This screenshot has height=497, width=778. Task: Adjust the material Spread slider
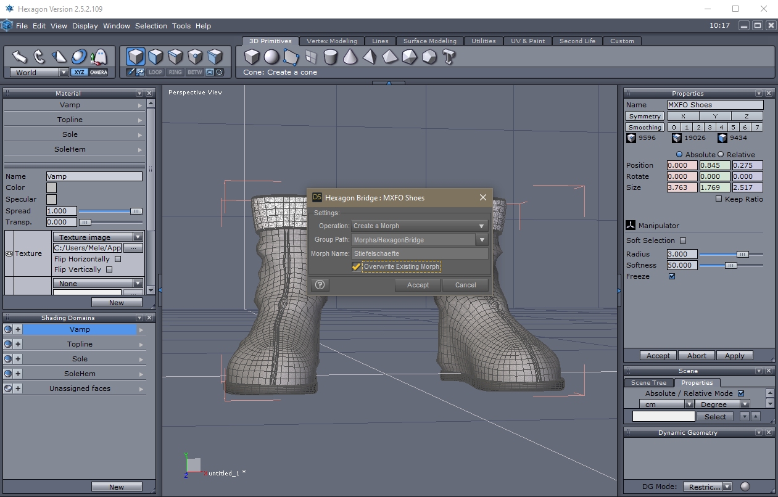point(135,211)
